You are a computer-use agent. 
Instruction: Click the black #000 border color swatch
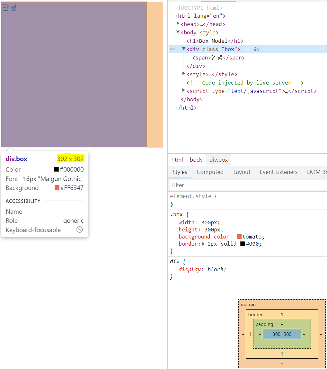click(243, 244)
